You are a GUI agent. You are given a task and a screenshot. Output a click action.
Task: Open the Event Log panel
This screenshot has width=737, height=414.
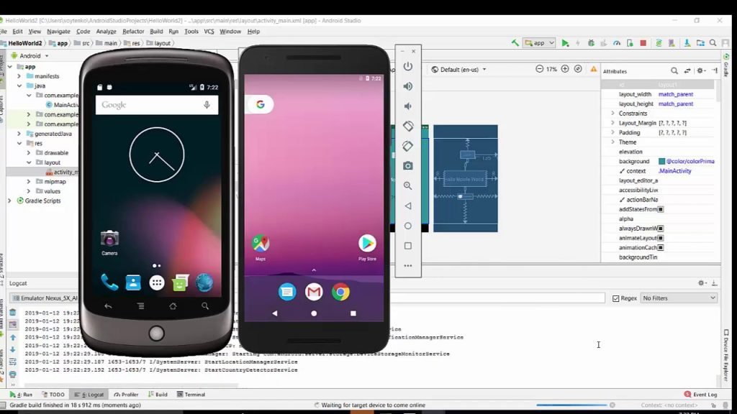click(700, 395)
